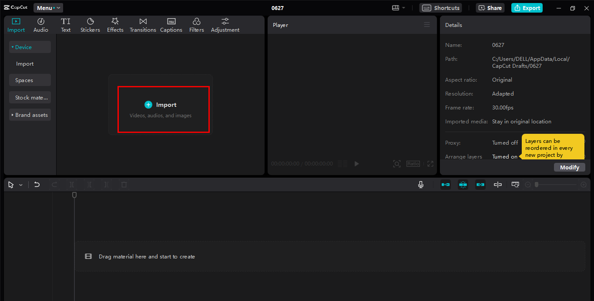Image resolution: width=594 pixels, height=301 pixels.
Task: Open the Ratio selector in Player
Action: 413,164
